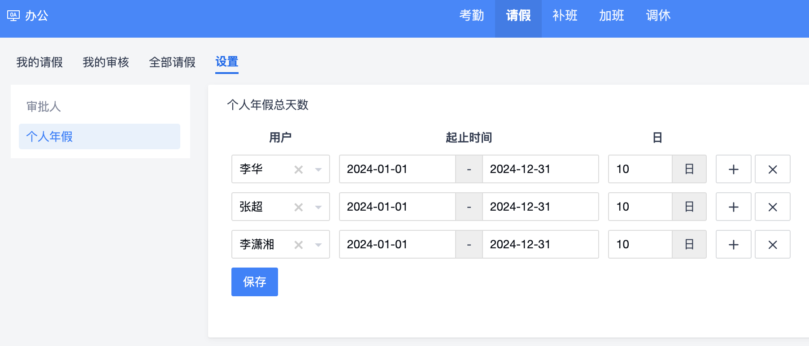Remove 张超's annual leave row
The image size is (809, 346).
772,207
